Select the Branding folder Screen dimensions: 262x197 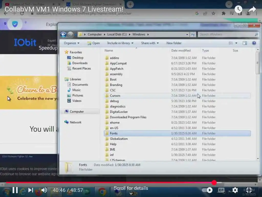click(x=116, y=85)
